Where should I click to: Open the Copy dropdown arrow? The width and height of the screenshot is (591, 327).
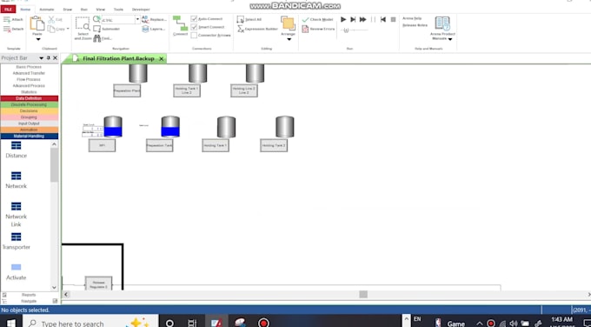(68, 29)
